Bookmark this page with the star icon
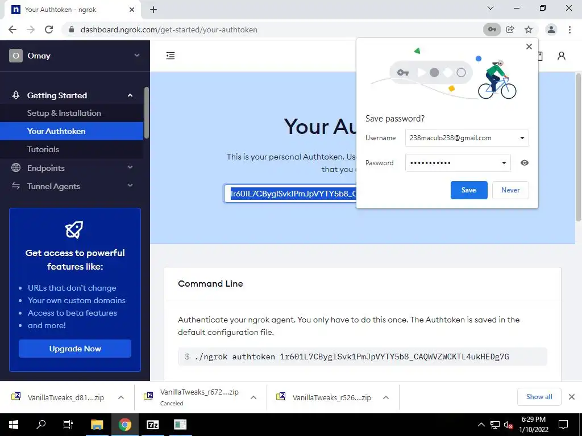Image resolution: width=582 pixels, height=436 pixels. (x=529, y=30)
